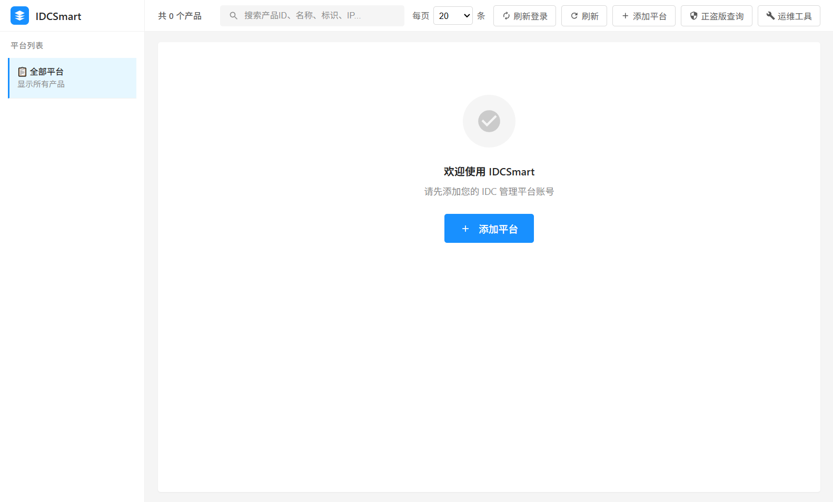Click the 平台列表 sidebar heading
This screenshot has width=833, height=502.
coord(27,45)
